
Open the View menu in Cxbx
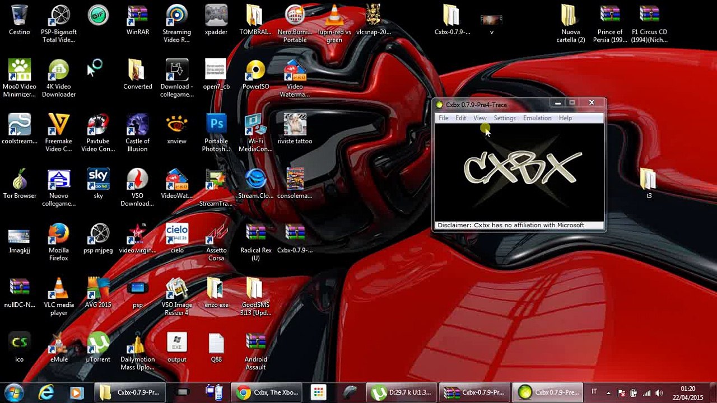pyautogui.click(x=480, y=118)
